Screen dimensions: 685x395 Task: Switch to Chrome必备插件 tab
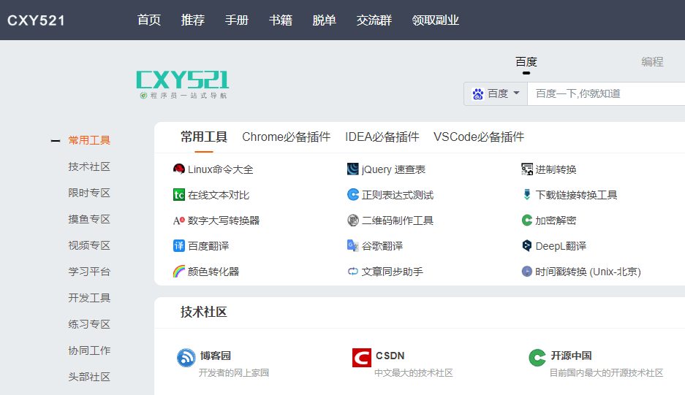286,137
